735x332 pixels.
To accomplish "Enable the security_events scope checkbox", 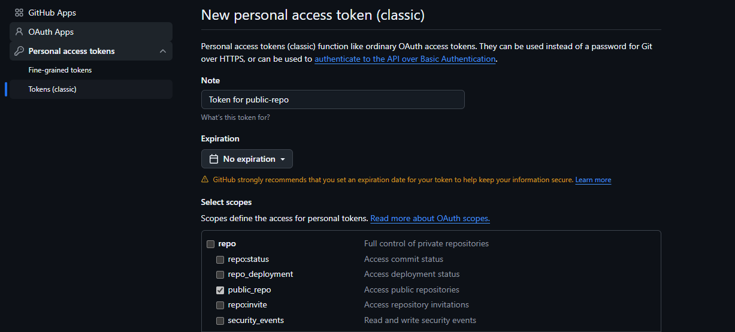I will click(220, 321).
